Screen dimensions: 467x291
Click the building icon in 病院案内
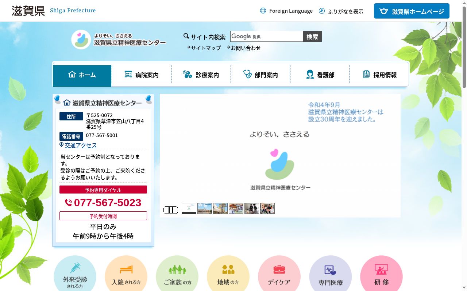point(128,74)
